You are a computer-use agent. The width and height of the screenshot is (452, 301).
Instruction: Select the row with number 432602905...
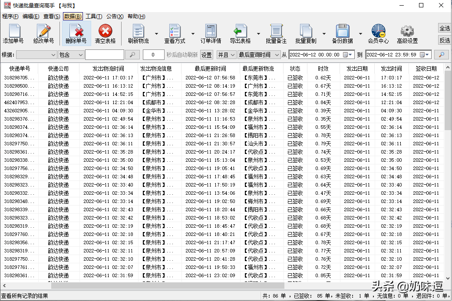point(222,111)
